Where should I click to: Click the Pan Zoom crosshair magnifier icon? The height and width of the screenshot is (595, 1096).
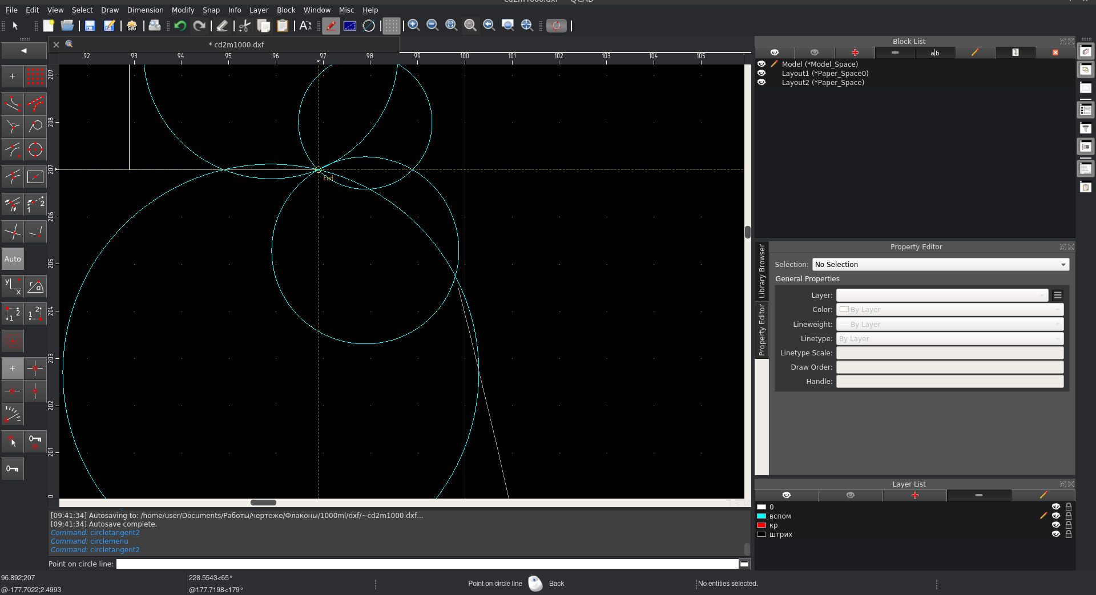click(527, 26)
